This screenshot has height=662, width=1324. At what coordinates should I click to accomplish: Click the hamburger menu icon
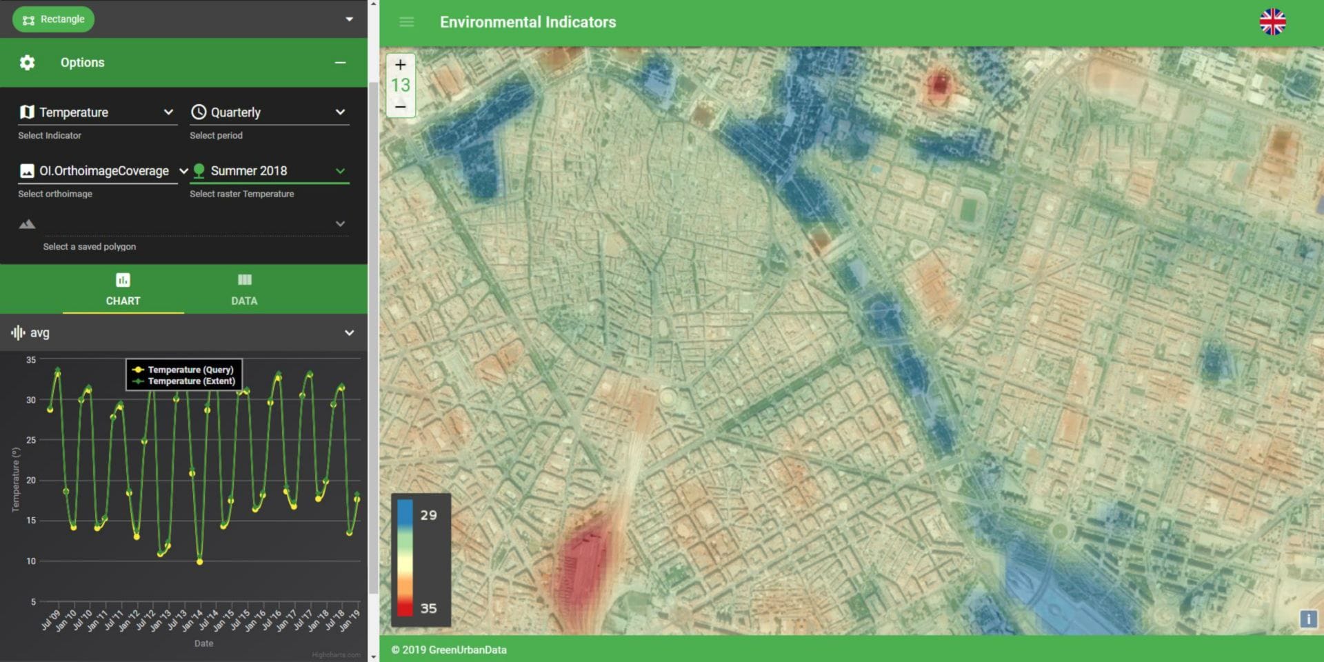[407, 22]
